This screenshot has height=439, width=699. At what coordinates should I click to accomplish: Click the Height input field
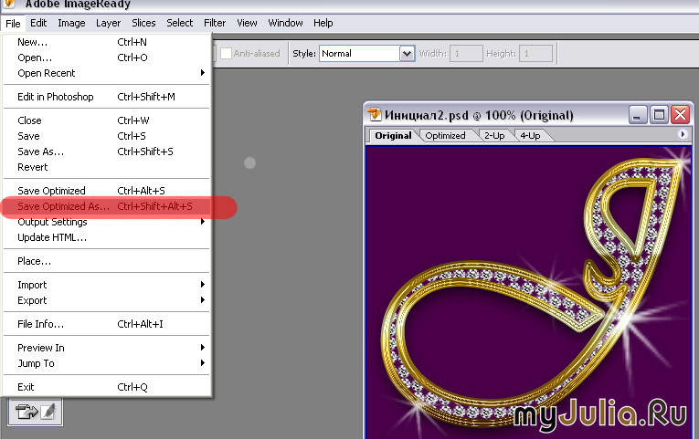pos(535,54)
